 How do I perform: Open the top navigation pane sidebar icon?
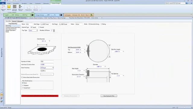[x=2, y=91]
